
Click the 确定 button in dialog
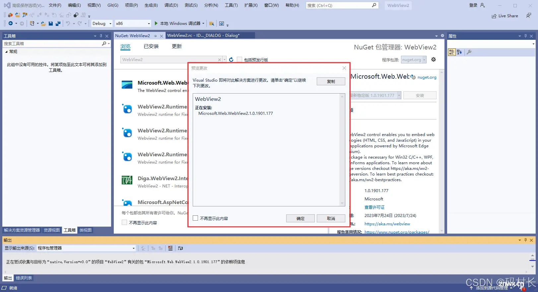[x=301, y=218]
